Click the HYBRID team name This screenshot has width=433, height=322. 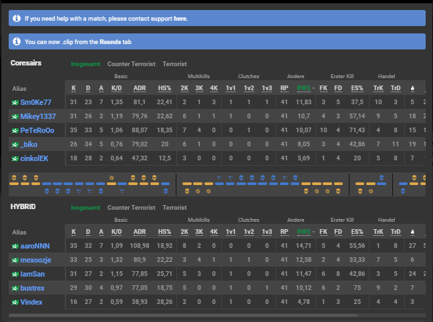[23, 206]
